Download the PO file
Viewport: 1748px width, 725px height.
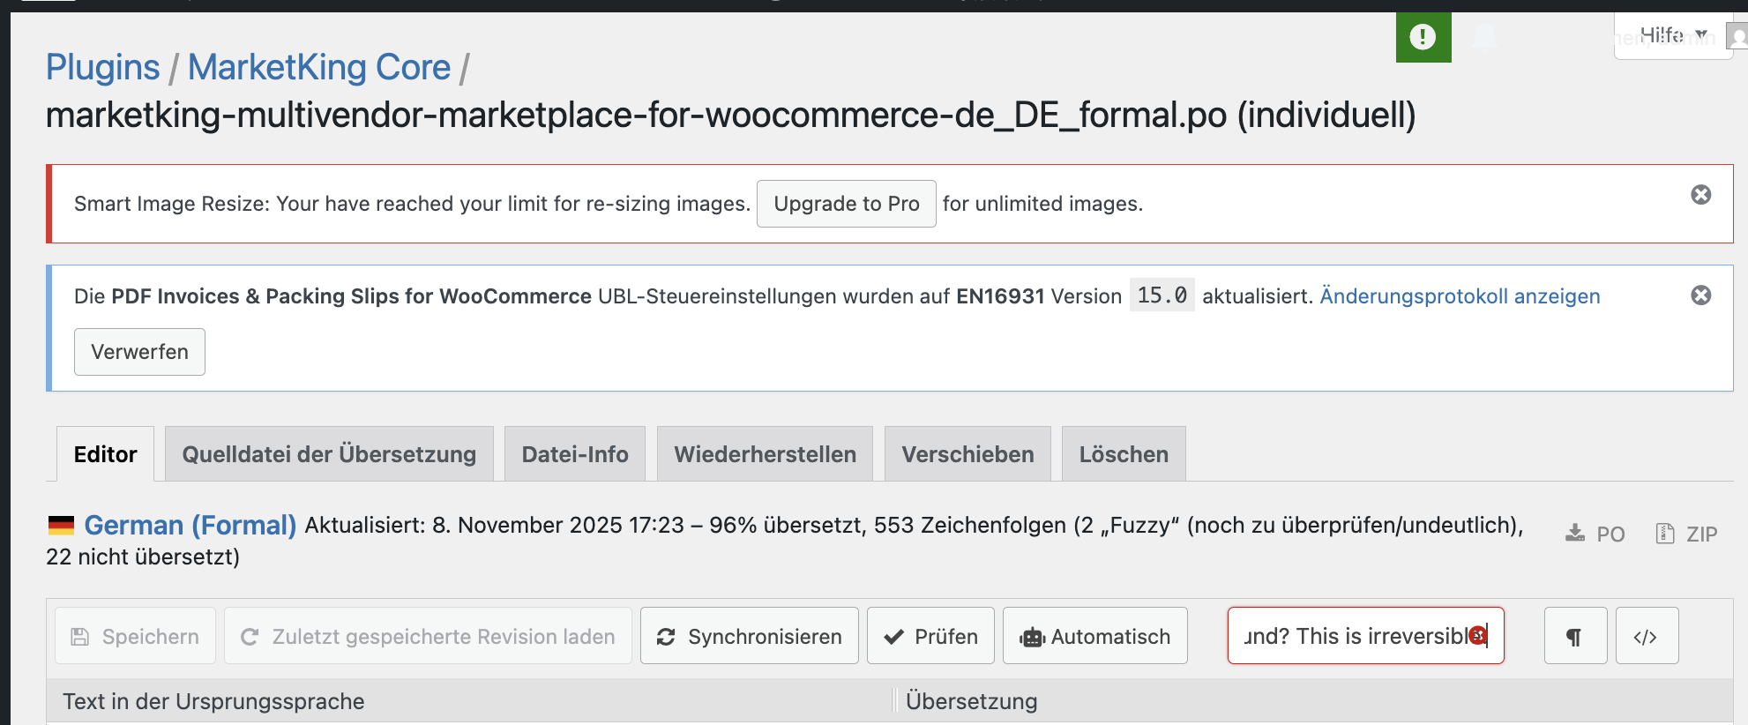point(1595,534)
